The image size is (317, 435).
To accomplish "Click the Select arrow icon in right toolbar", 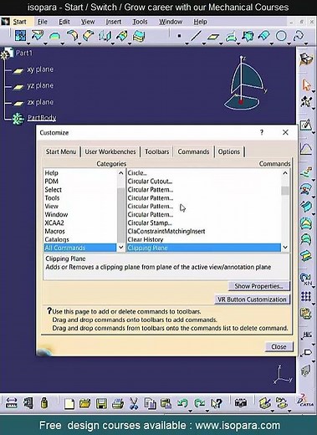I will [x=306, y=84].
